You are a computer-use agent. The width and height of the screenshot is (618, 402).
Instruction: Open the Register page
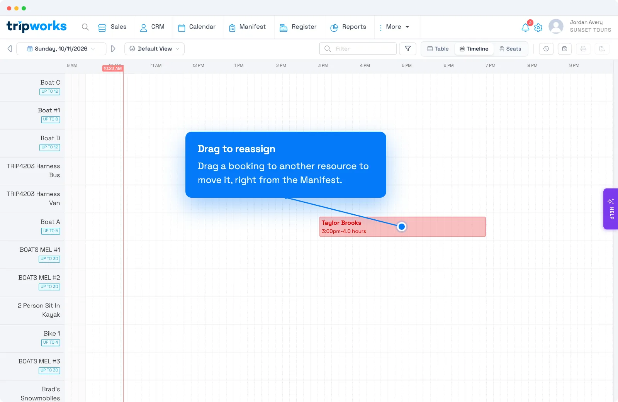(298, 27)
